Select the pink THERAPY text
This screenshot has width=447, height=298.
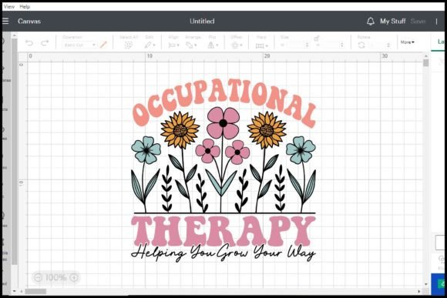[x=223, y=231]
